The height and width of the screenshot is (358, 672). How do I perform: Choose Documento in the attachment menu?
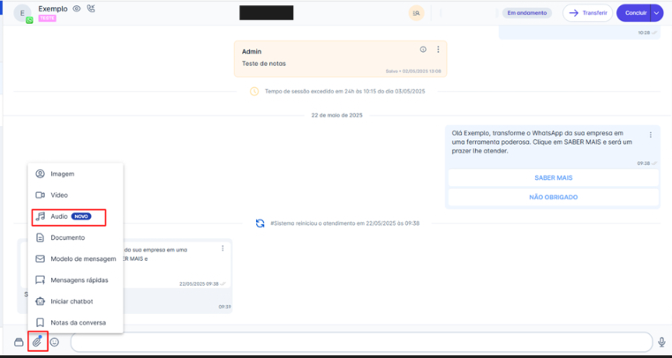[67, 237]
